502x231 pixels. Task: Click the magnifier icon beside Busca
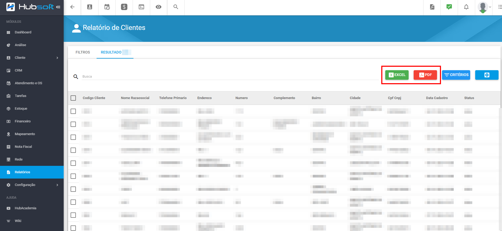(x=76, y=77)
